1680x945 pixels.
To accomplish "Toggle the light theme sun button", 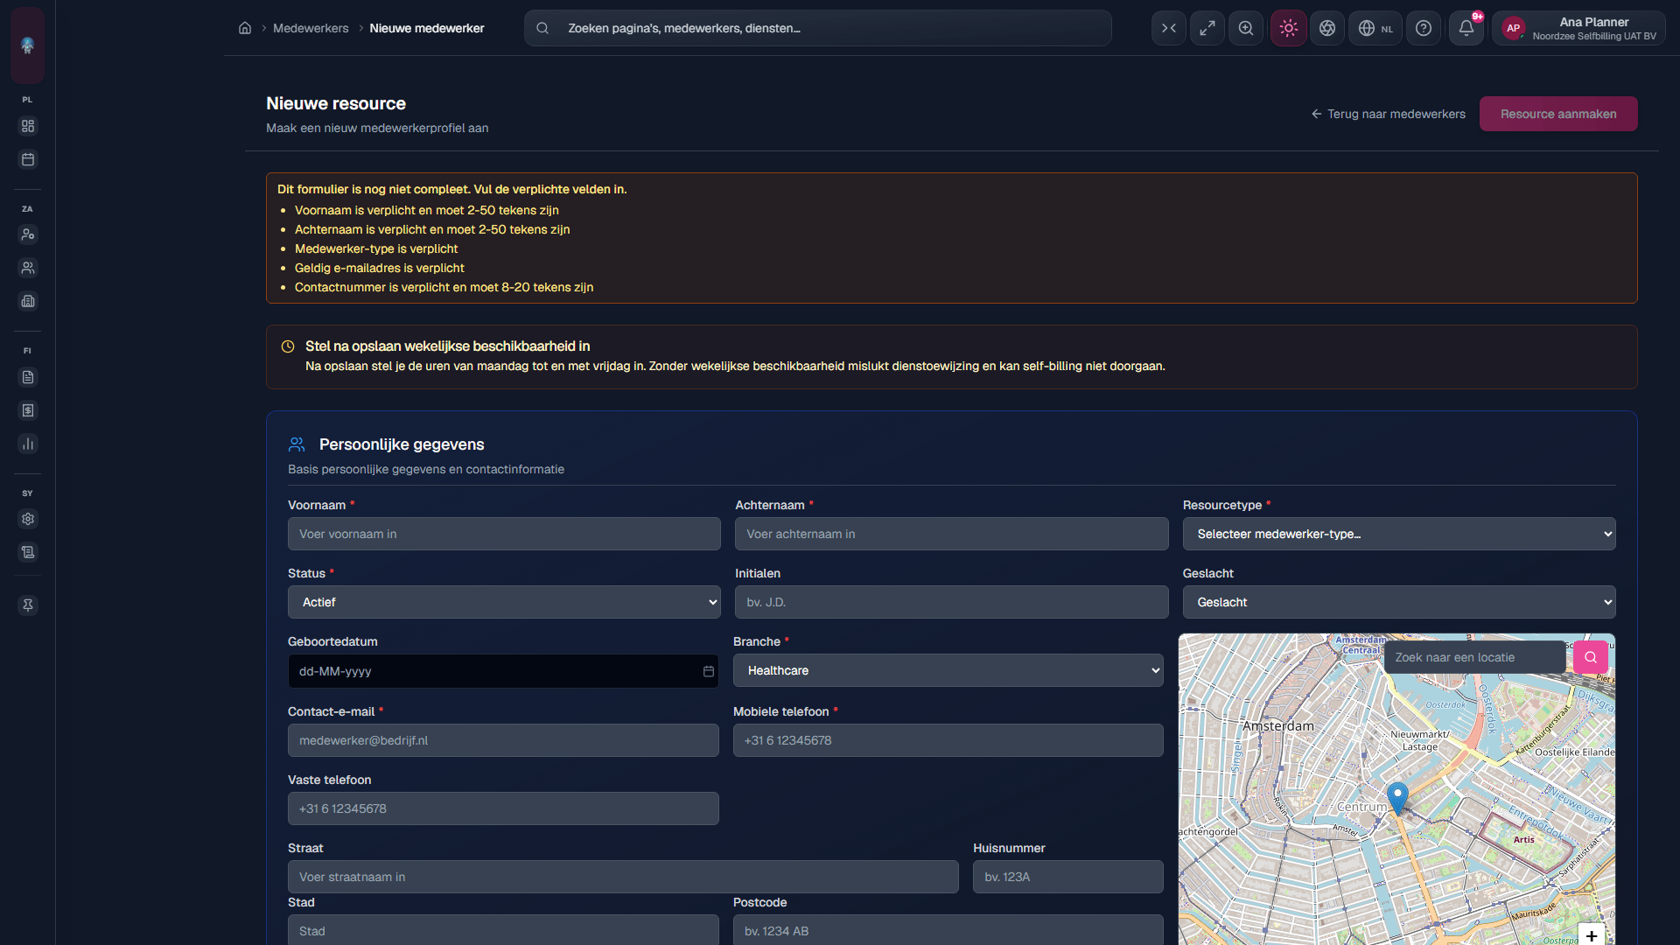I will pos(1289,28).
